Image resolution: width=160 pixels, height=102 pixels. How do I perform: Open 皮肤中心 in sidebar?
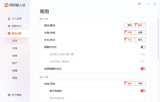[x=15, y=26]
